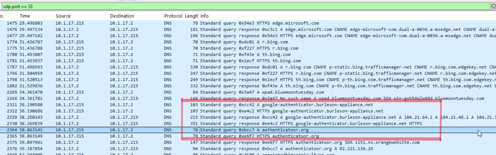The image size is (496, 155).
Task: Click destination 10.1.17.215 in packet 2375
Action: [x=124, y=142]
